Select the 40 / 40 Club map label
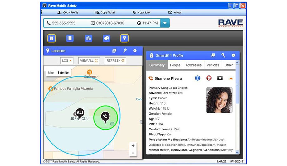Viewport: 287px width, 166px height. pos(79,119)
